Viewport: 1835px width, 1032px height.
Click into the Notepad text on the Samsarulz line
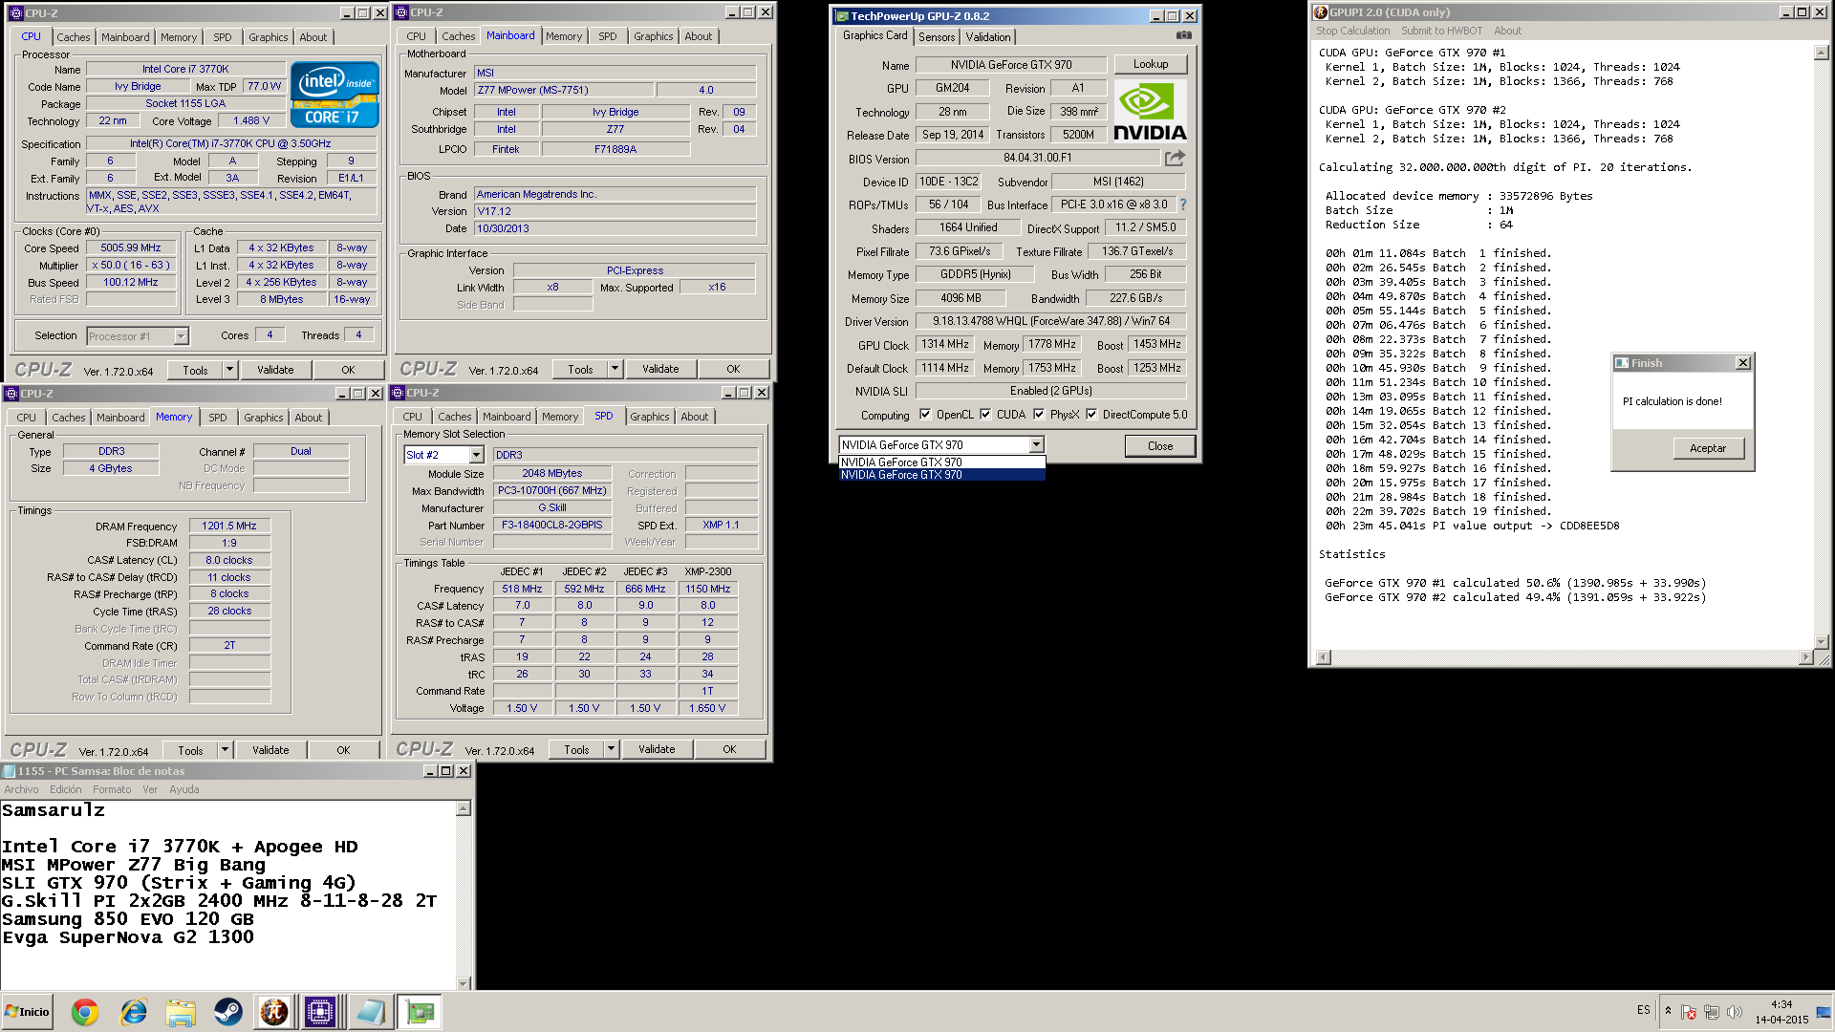pos(54,810)
